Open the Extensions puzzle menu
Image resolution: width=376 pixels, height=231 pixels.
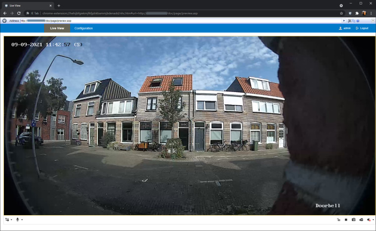[x=357, y=13]
